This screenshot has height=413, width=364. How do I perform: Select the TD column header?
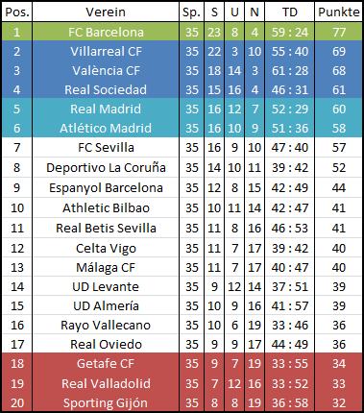[x=290, y=12]
